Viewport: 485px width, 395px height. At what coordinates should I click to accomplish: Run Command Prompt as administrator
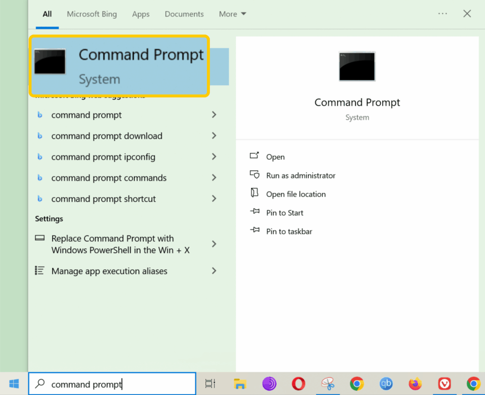pos(300,175)
